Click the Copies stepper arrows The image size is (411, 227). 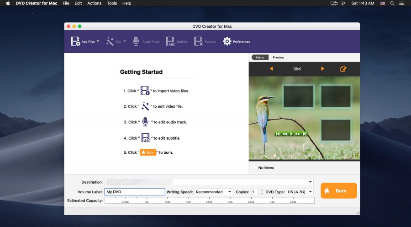point(261,192)
